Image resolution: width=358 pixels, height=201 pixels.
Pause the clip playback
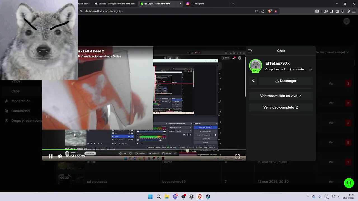click(51, 156)
